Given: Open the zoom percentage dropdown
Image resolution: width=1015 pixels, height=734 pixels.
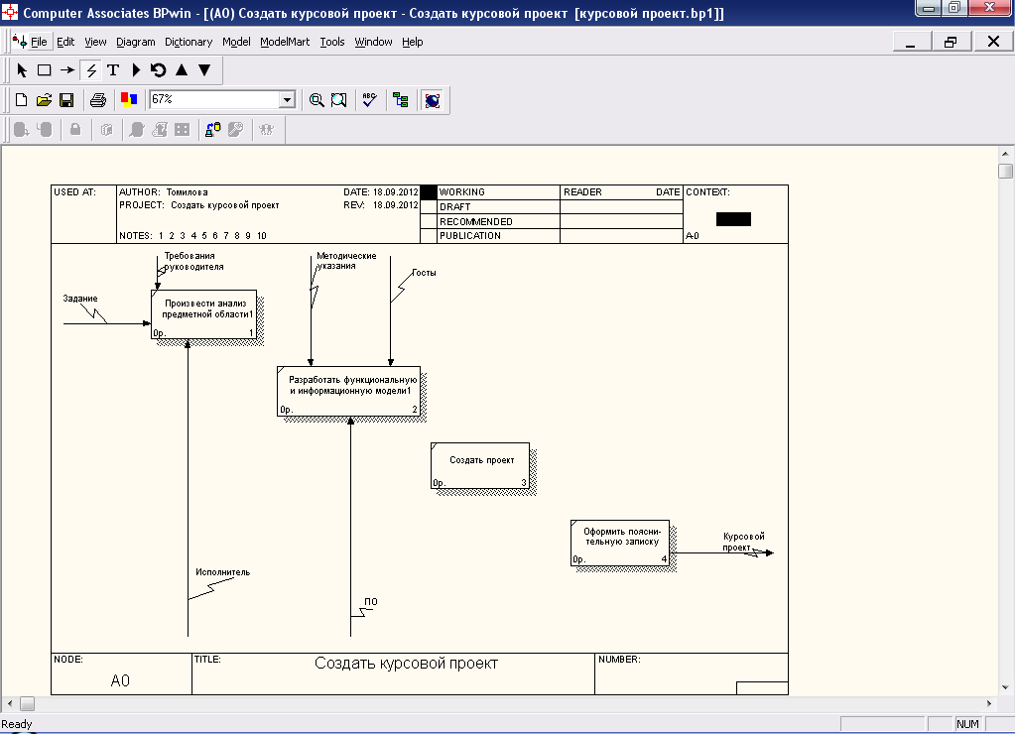Looking at the screenshot, I should pos(288,99).
